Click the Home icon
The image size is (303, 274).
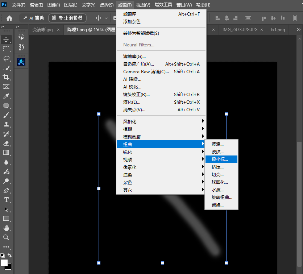[9, 18]
